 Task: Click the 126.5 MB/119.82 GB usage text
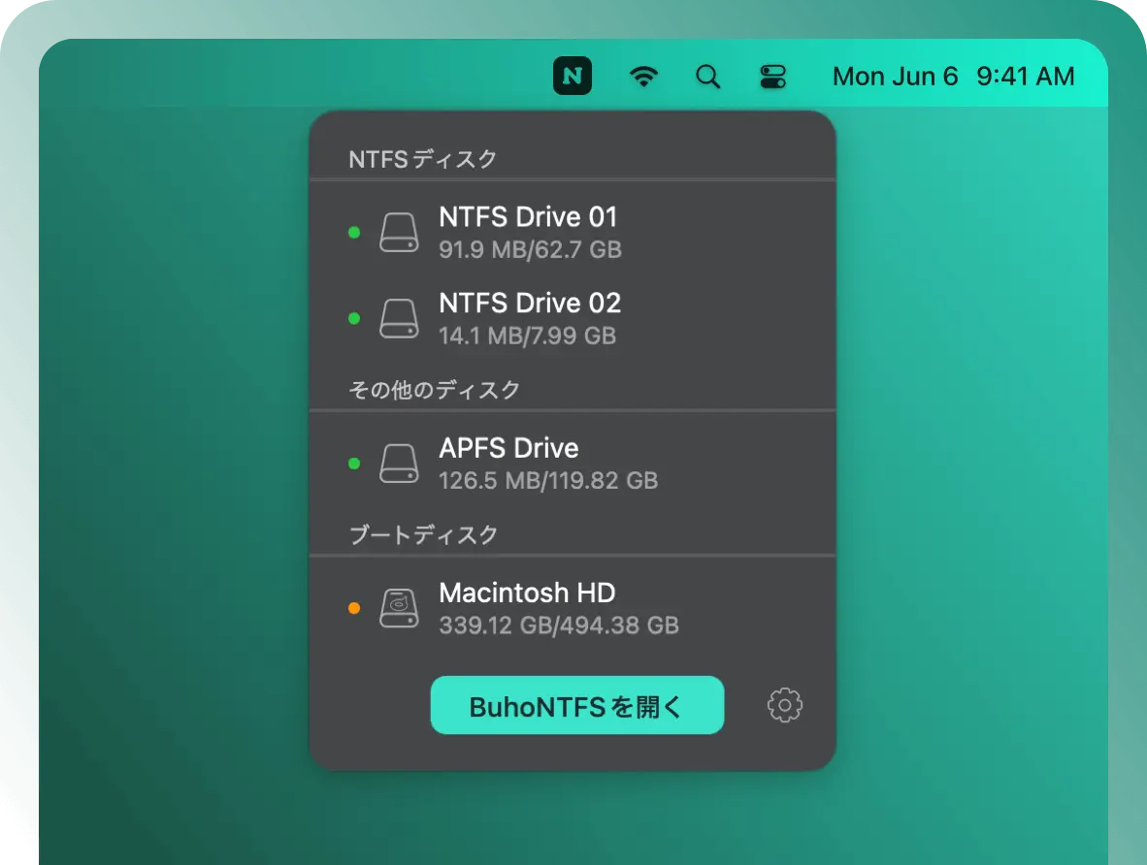[x=548, y=480]
